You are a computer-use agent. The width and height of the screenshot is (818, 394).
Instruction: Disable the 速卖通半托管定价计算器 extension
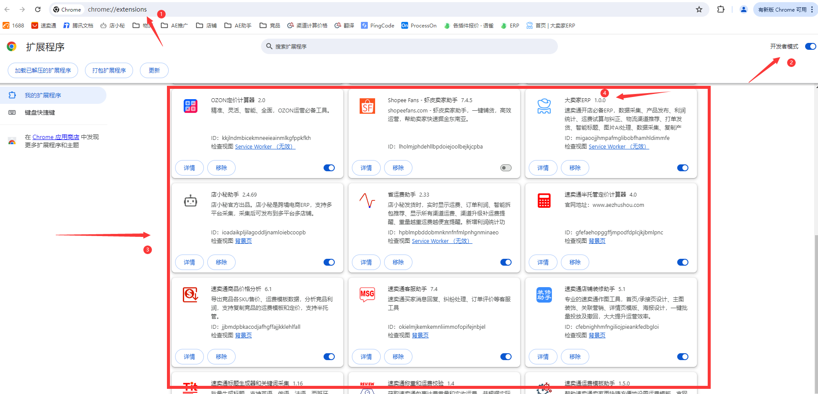pyautogui.click(x=683, y=262)
